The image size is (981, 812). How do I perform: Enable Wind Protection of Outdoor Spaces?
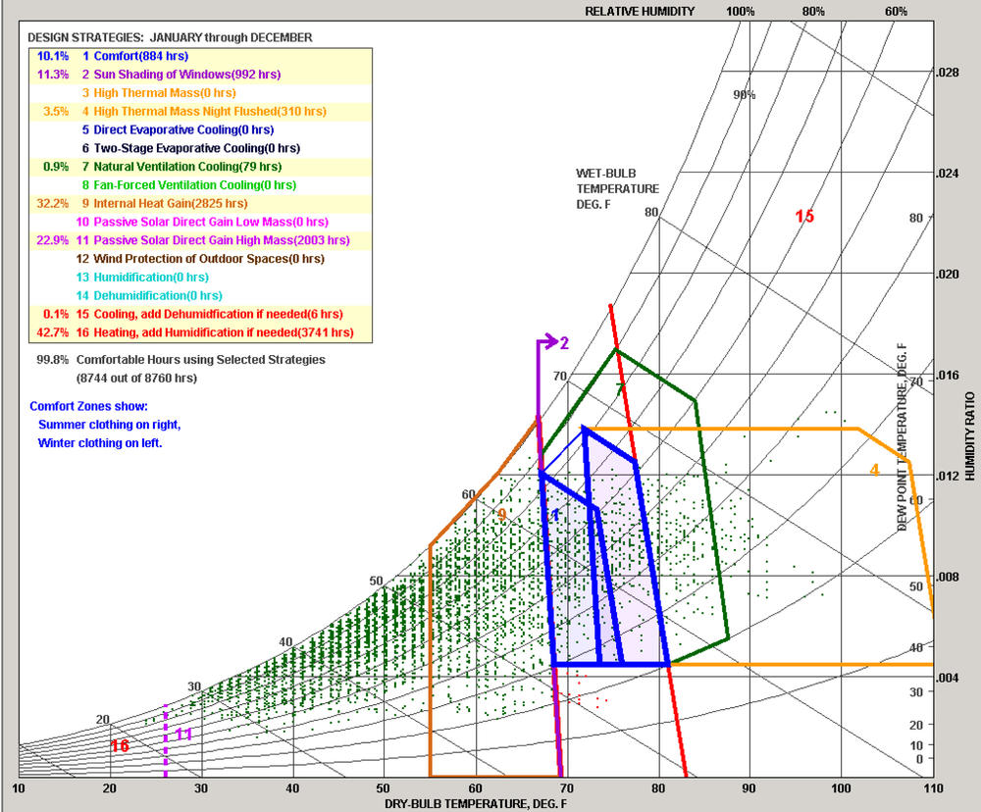coord(204,259)
